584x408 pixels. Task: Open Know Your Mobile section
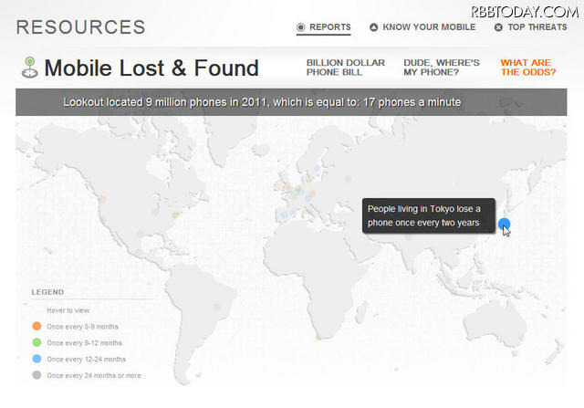[422, 27]
